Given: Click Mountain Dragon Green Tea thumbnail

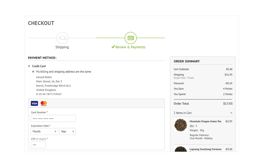Looking at the screenshot, I should [180, 125].
